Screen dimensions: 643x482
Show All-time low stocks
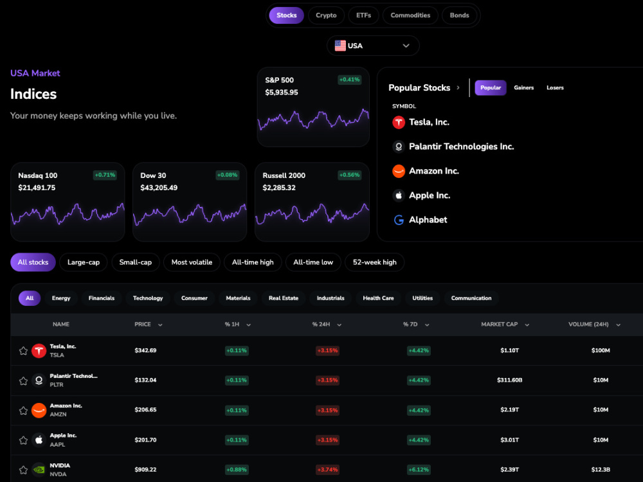[313, 262]
